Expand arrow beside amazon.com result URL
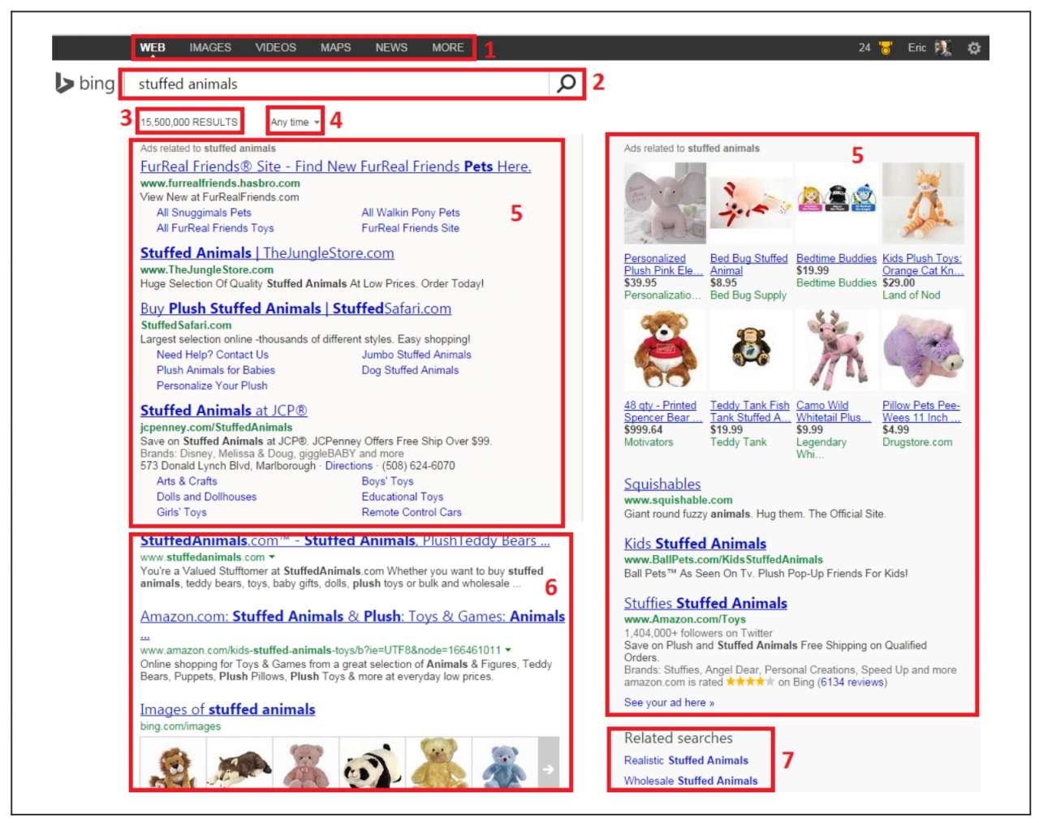 click(508, 649)
